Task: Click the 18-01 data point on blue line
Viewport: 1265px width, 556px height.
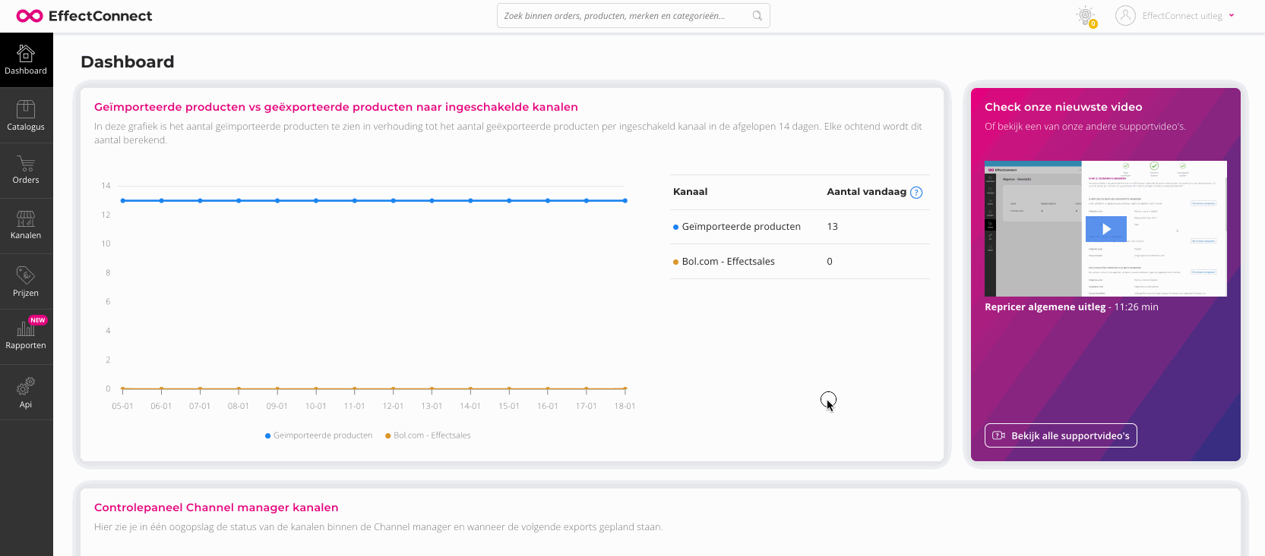Action: pyautogui.click(x=625, y=201)
